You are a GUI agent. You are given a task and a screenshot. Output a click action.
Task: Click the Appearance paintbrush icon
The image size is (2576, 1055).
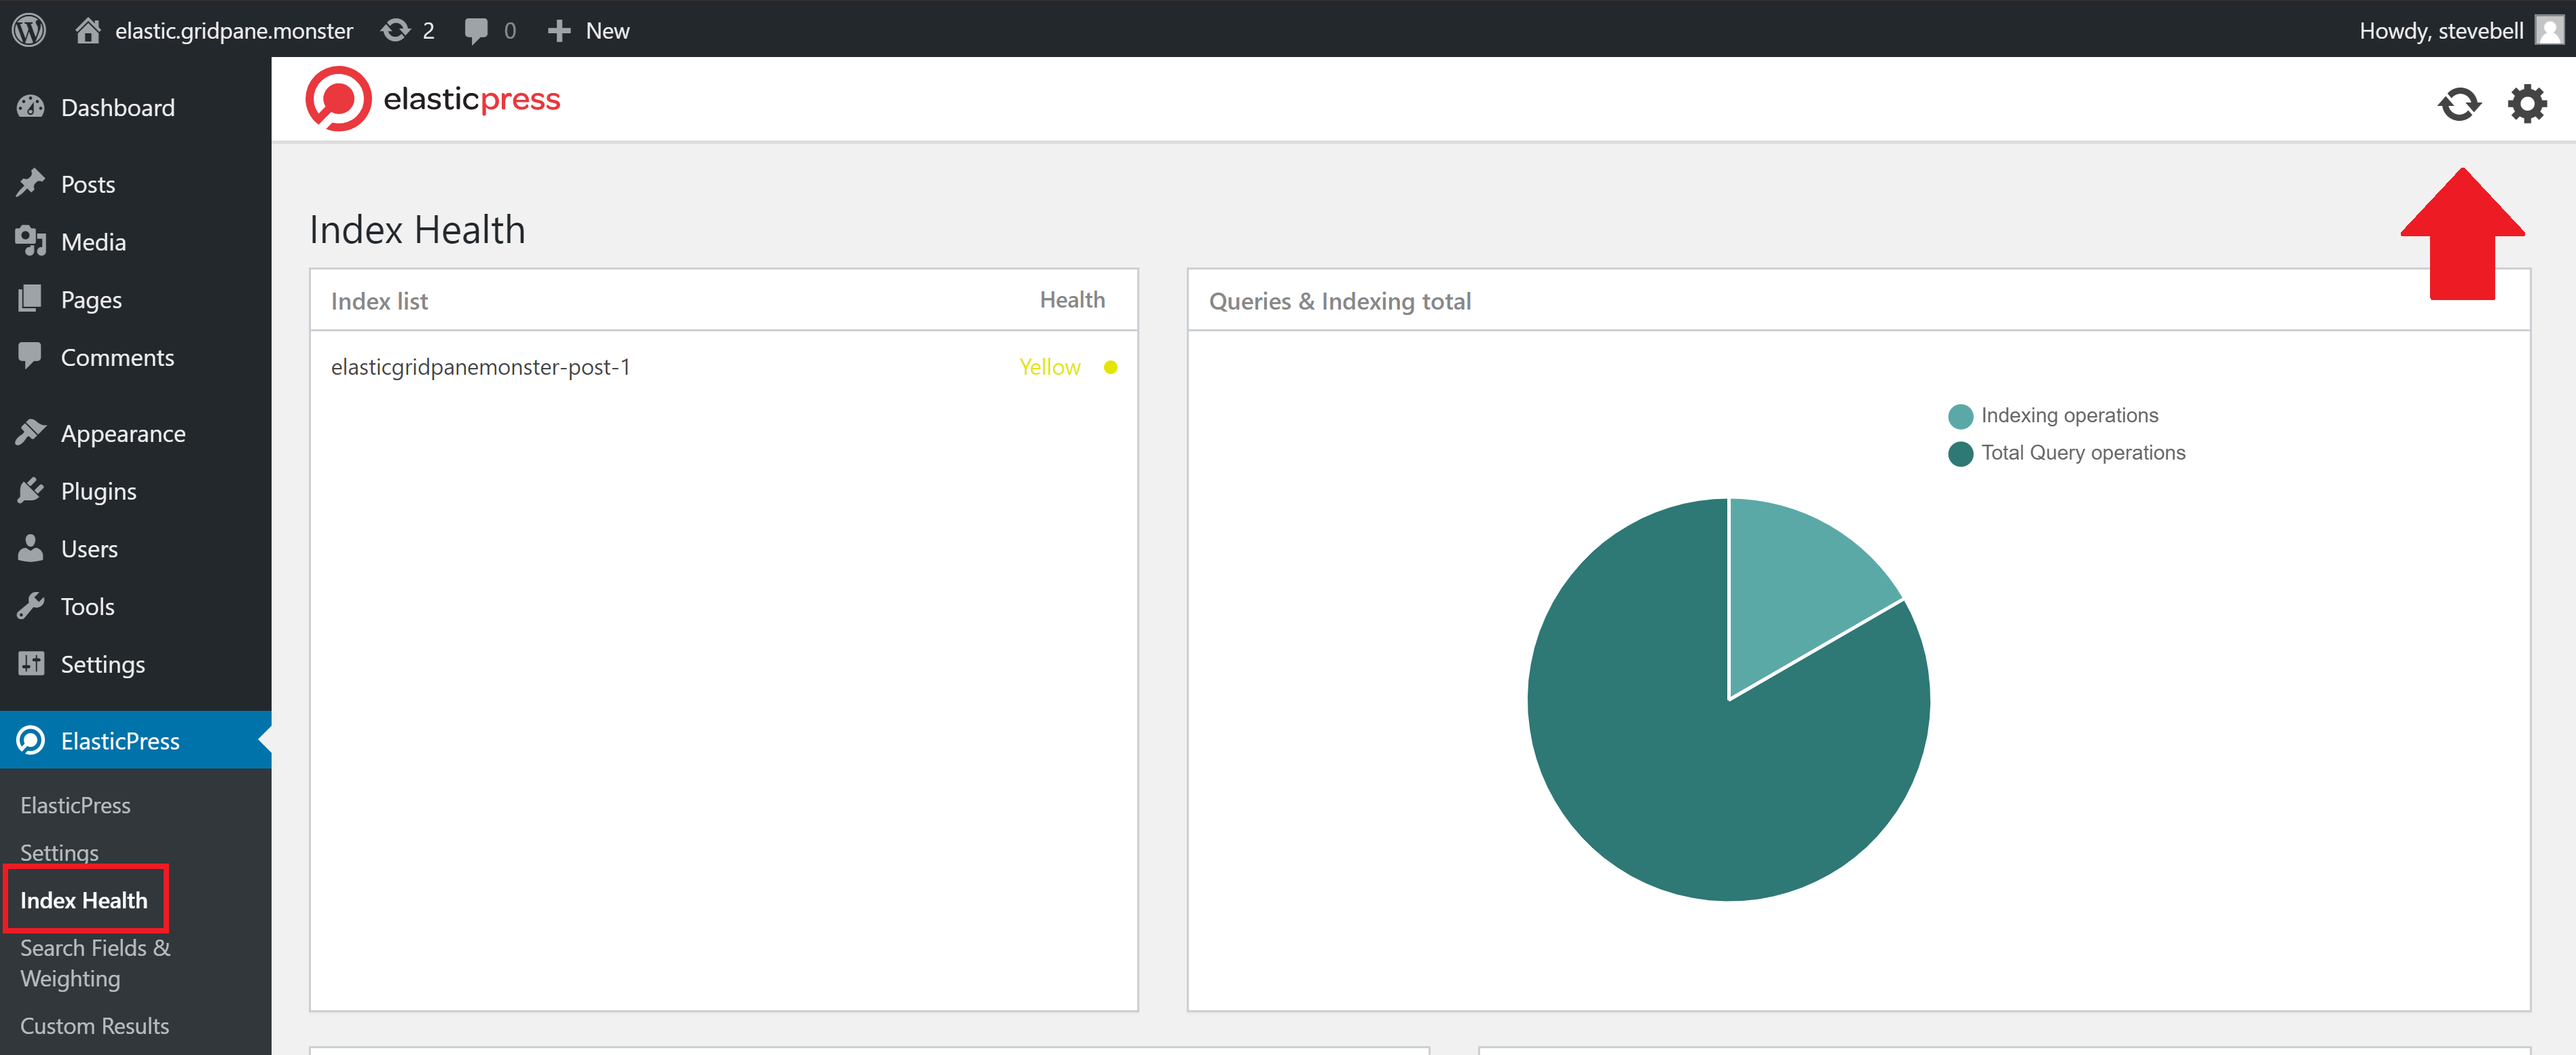[31, 432]
